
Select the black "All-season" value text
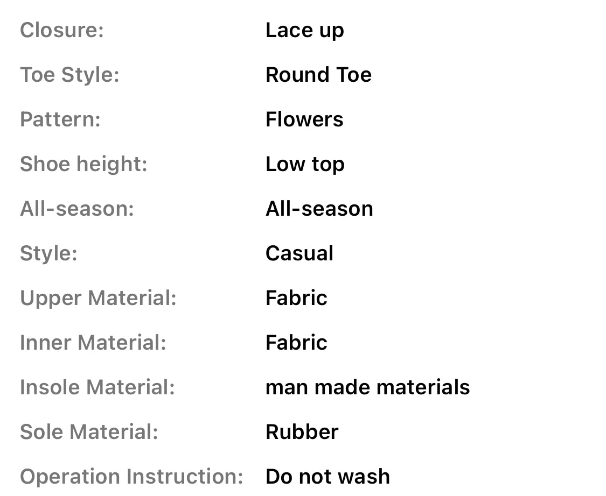point(319,209)
